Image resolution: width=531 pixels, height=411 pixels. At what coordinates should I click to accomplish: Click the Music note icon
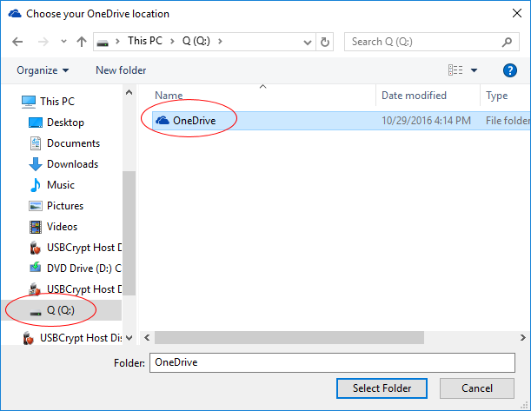(x=36, y=185)
